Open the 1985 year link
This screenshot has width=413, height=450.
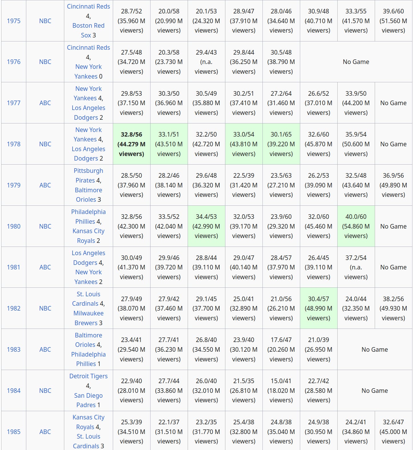click(14, 432)
